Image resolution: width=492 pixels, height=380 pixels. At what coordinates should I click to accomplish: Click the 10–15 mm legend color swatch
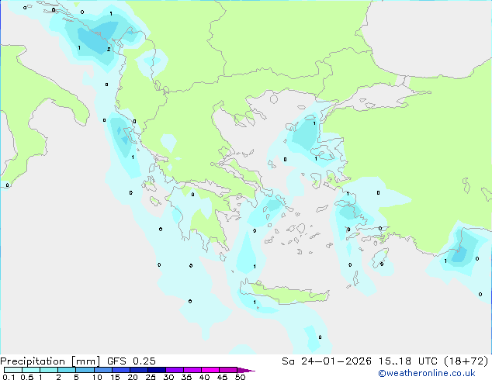pyautogui.click(x=103, y=370)
